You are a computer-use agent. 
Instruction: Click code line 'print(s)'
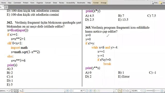[12, 65]
